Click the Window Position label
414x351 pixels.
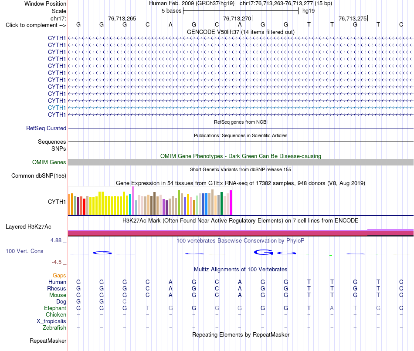point(45,3)
